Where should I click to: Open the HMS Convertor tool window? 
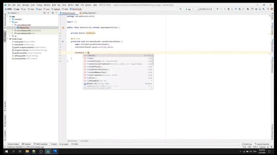click(x=41, y=144)
